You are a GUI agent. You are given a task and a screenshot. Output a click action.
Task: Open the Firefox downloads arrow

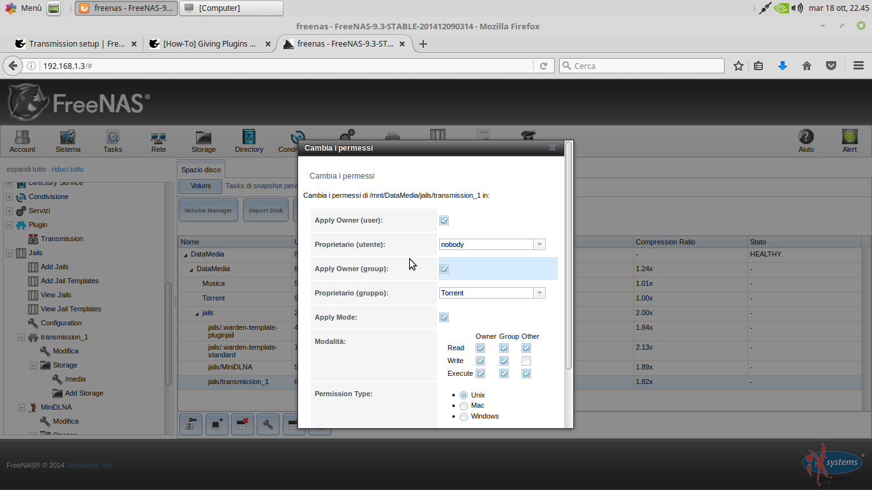[783, 66]
